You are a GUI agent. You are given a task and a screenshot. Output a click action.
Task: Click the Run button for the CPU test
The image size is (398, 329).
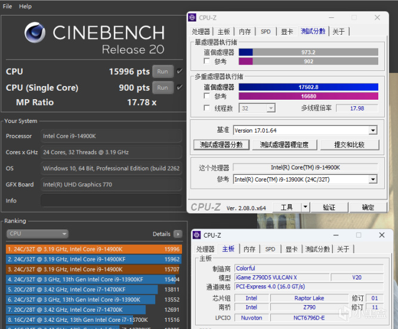tap(162, 72)
